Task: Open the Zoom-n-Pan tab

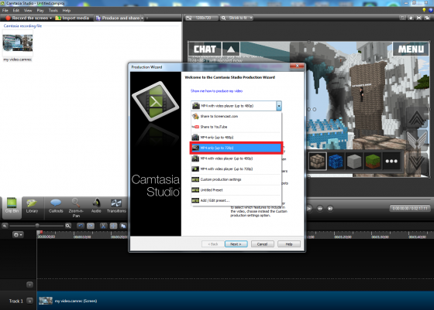Action: tap(76, 207)
